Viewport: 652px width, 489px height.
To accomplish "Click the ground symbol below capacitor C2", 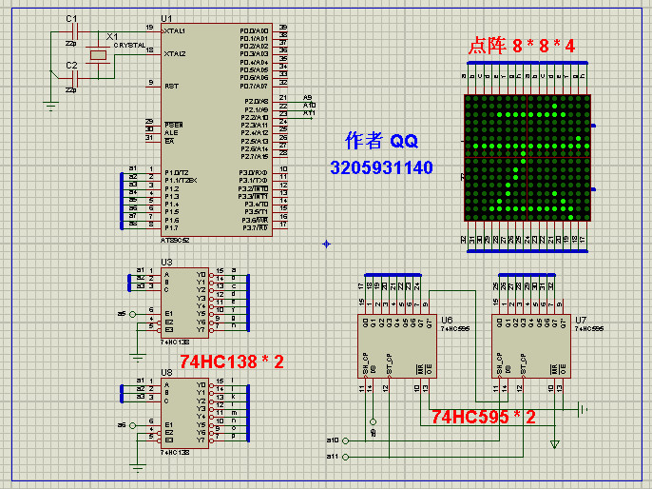I will (50, 107).
